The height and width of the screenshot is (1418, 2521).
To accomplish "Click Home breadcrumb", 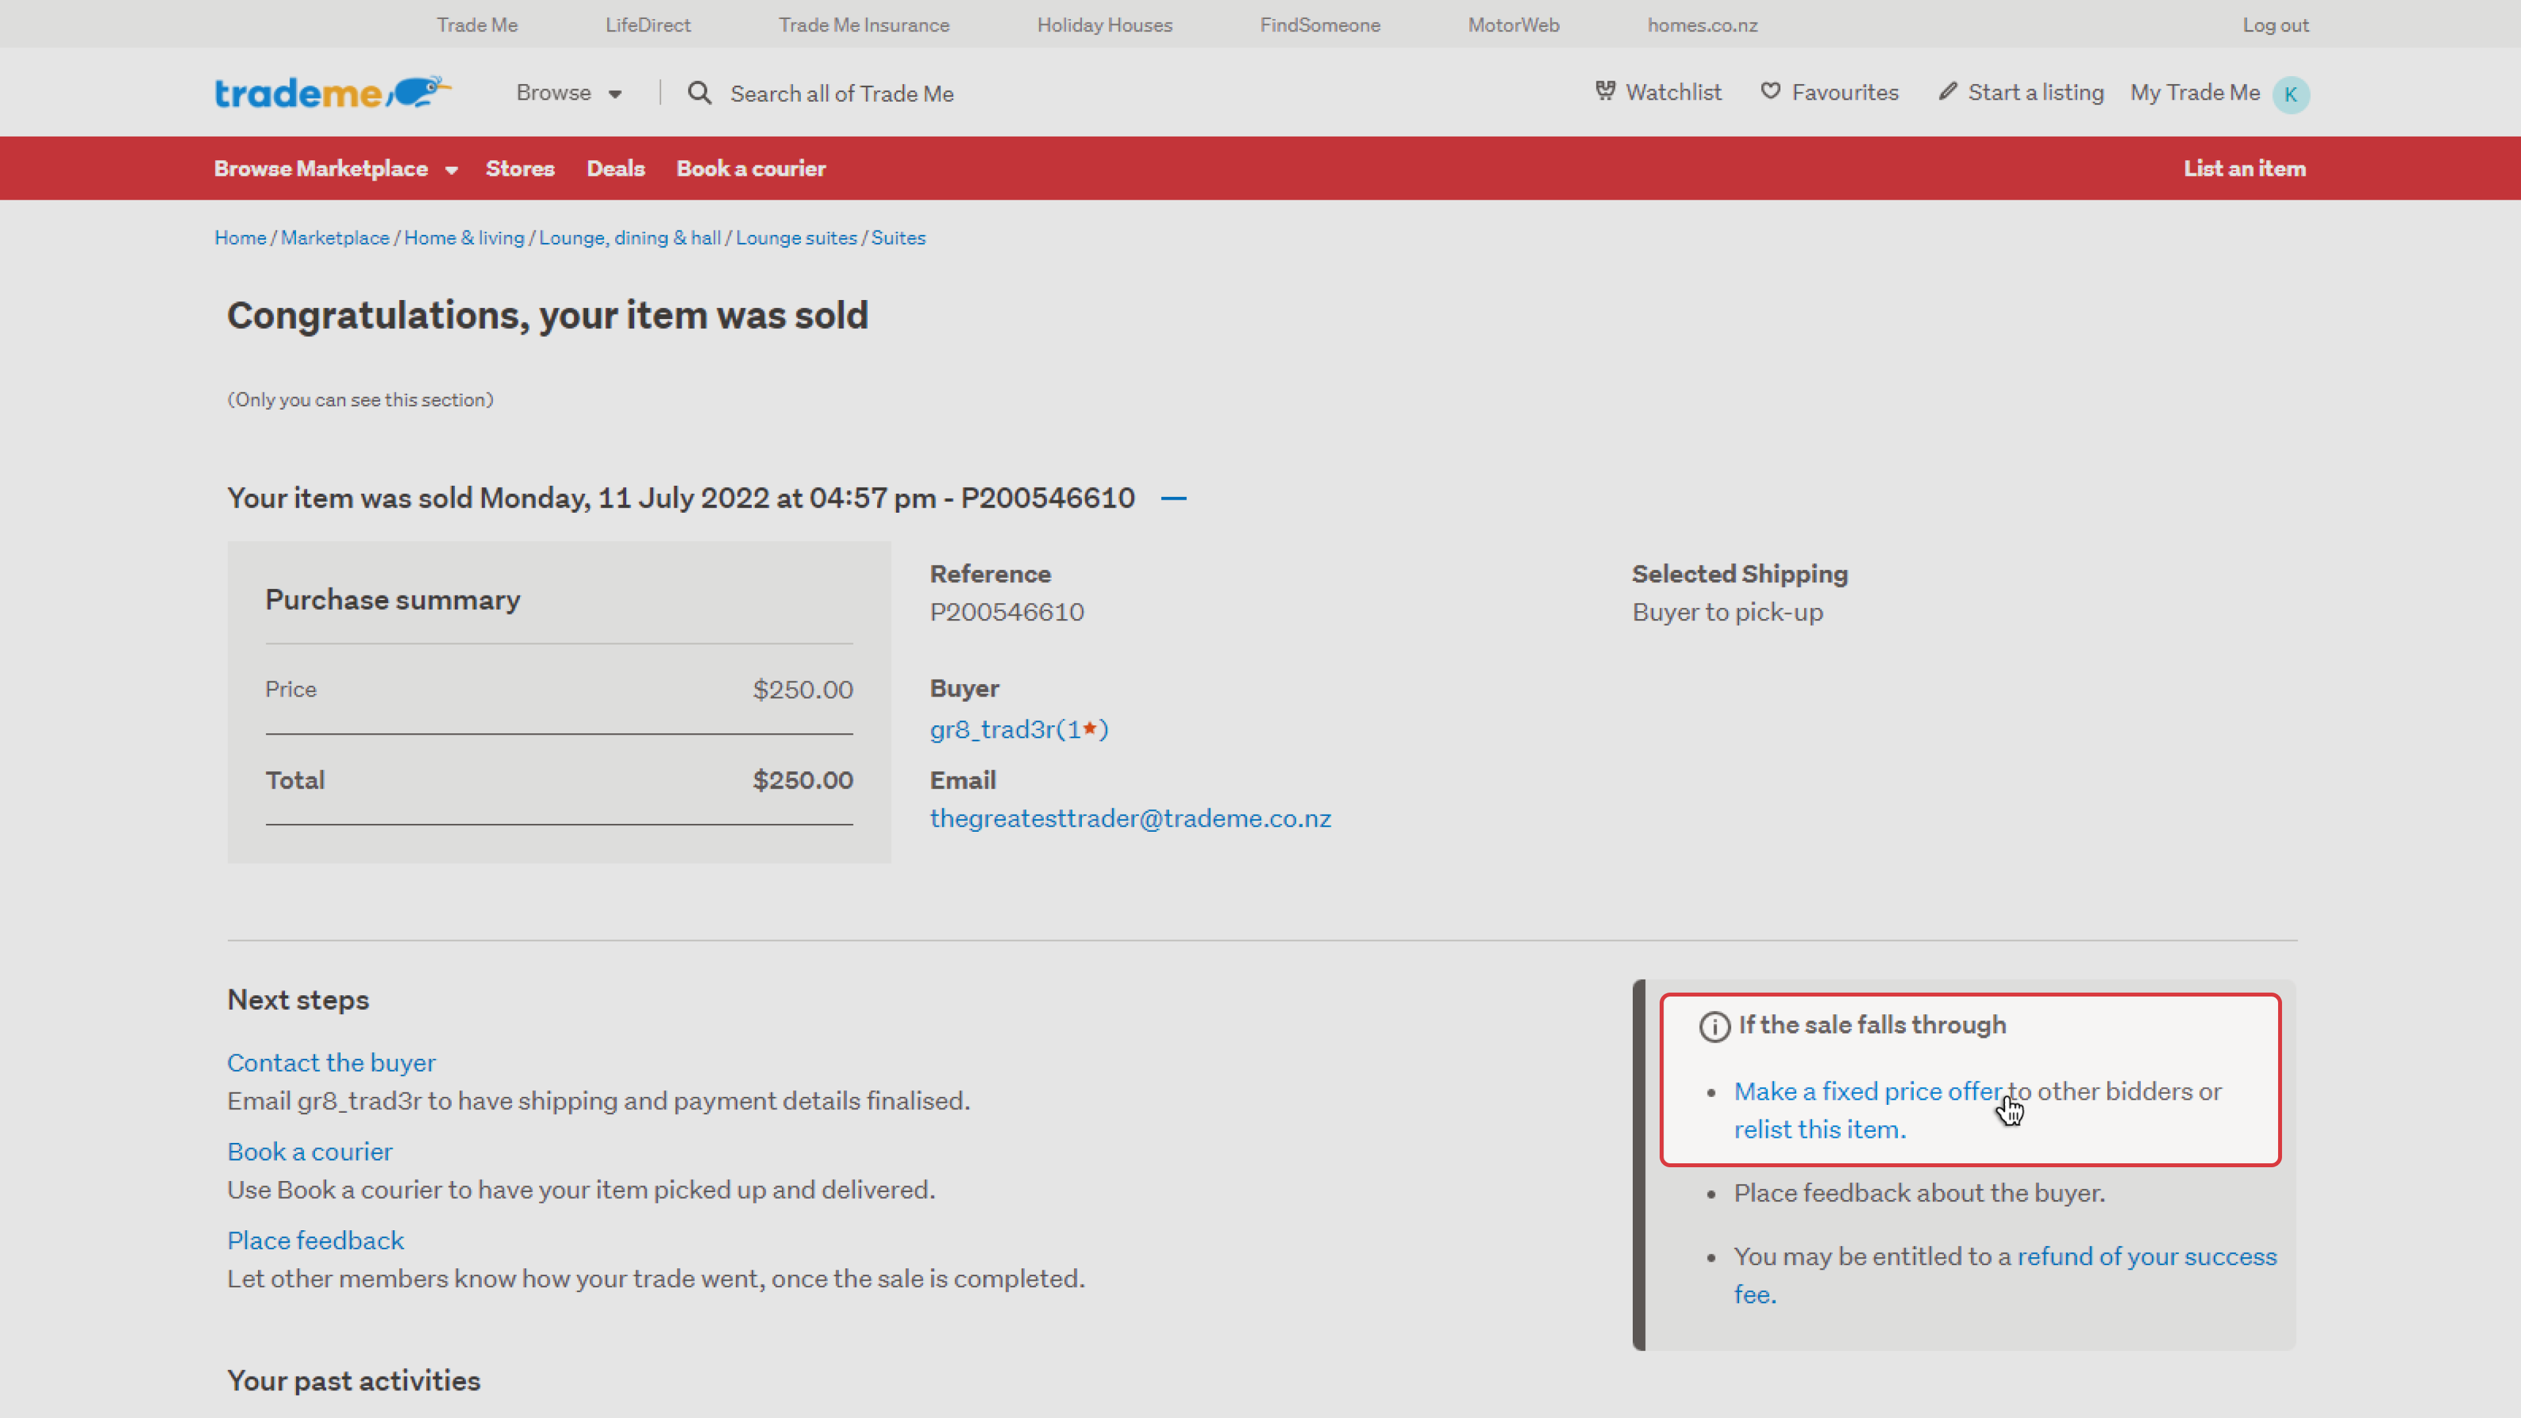I will (240, 238).
